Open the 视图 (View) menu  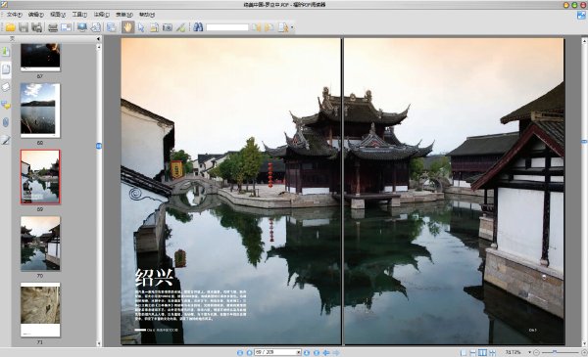(58, 15)
